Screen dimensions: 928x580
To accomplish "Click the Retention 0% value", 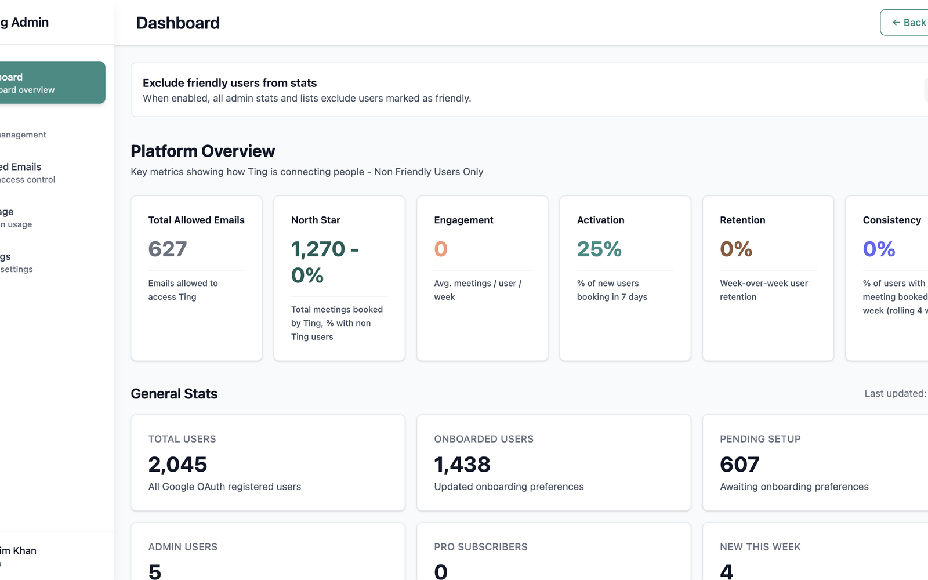I will 736,249.
